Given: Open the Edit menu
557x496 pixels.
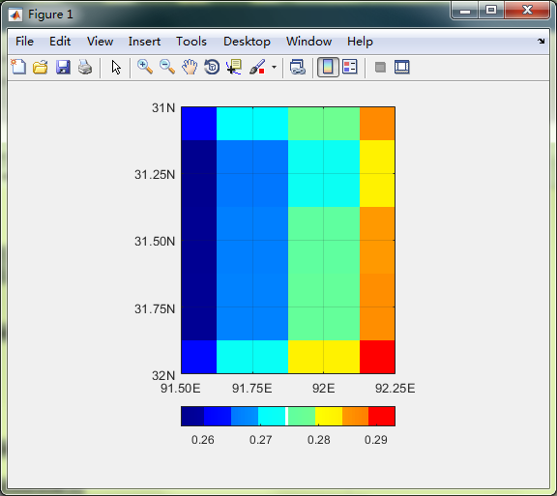Looking at the screenshot, I should (60, 42).
